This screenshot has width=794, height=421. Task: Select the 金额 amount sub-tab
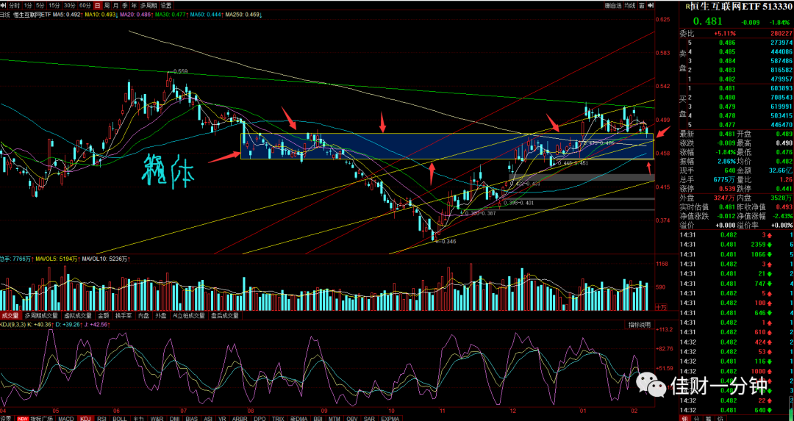pos(105,315)
